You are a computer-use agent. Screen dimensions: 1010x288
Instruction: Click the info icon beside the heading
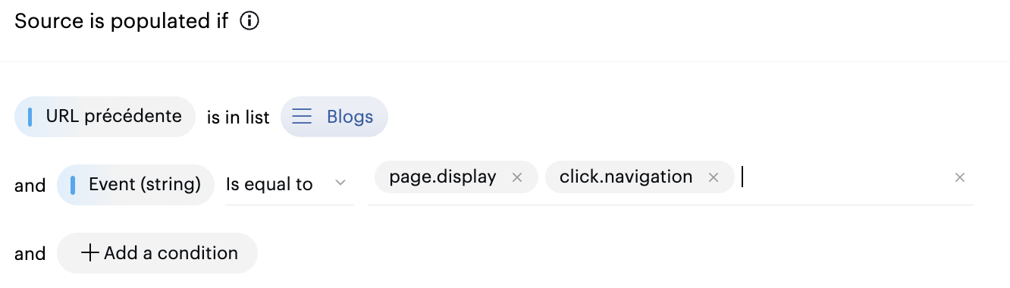(249, 21)
